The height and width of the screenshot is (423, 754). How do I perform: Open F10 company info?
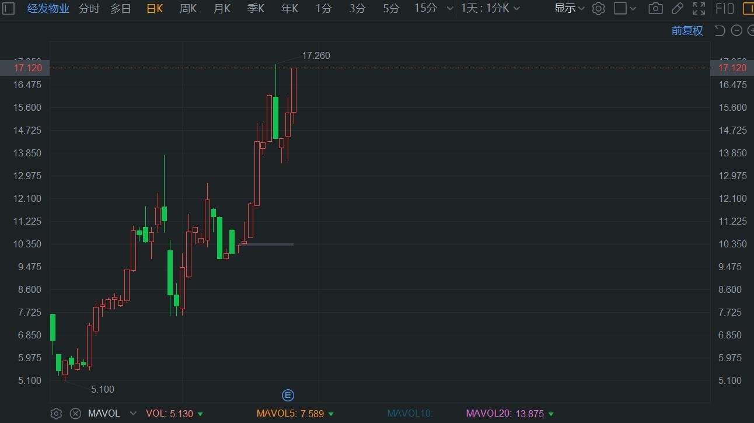point(724,8)
